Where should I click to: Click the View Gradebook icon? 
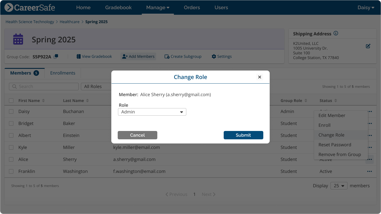click(x=78, y=56)
